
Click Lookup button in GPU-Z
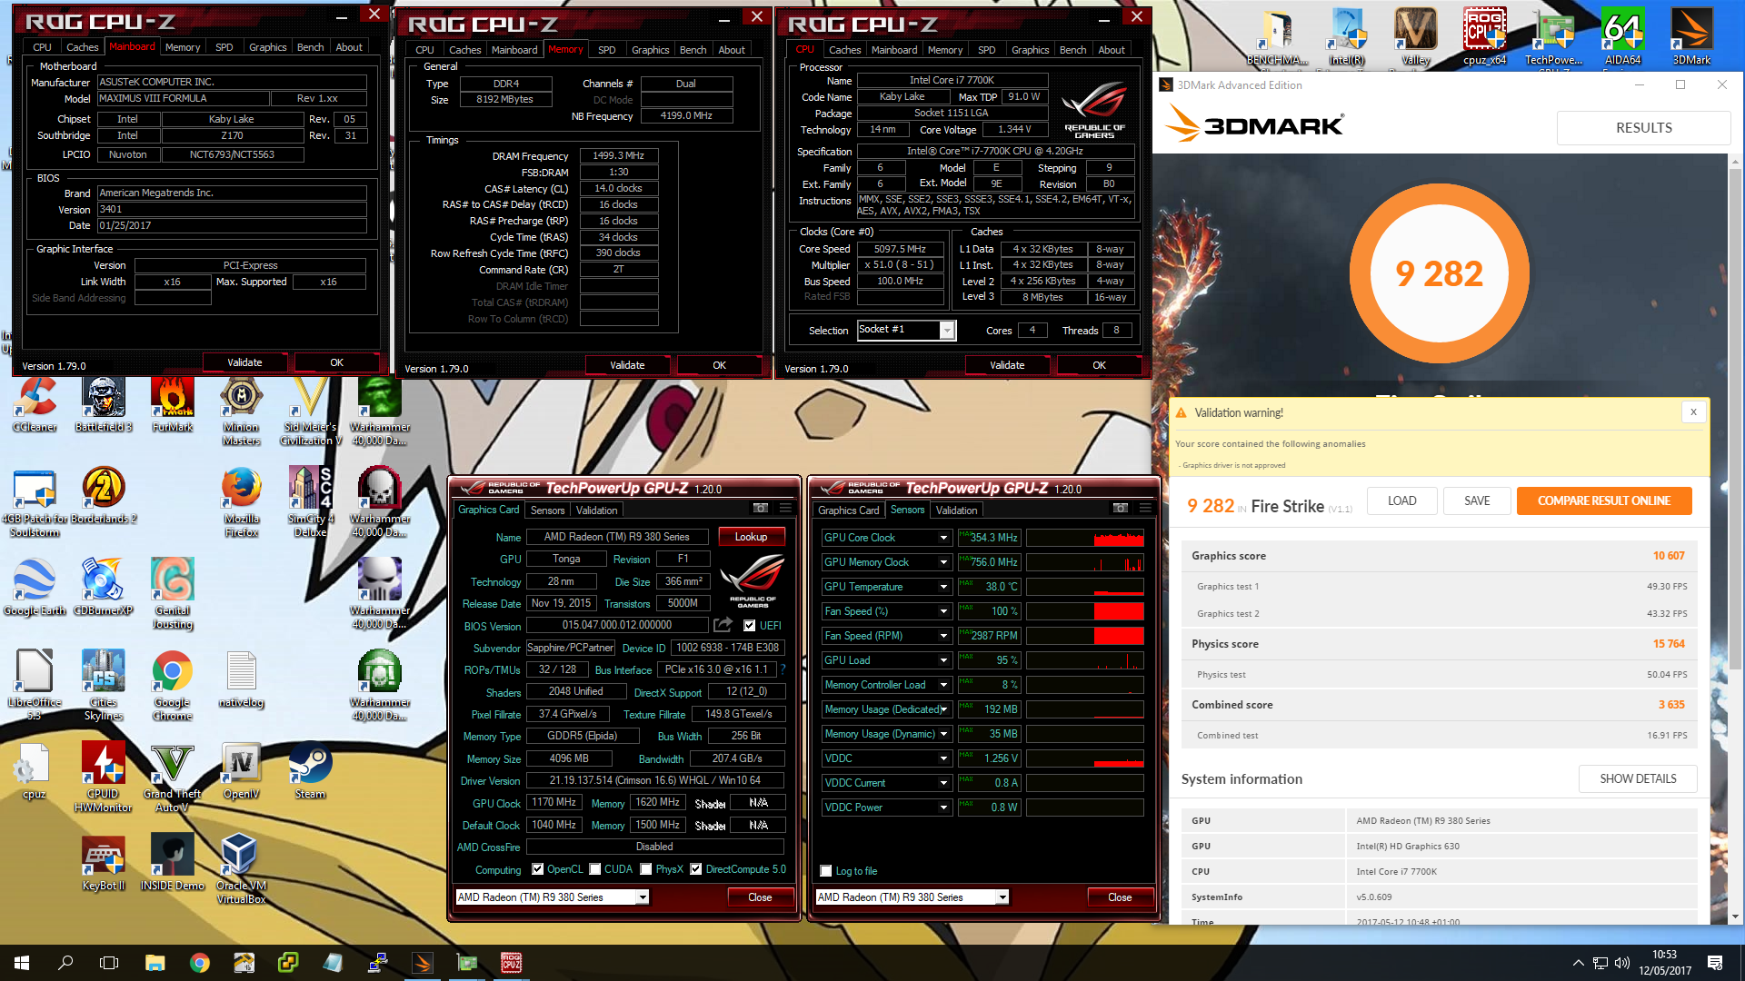tap(751, 537)
